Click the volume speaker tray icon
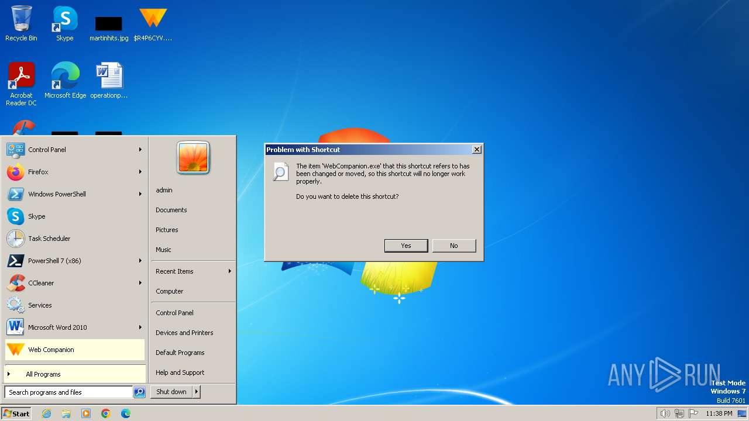 [x=665, y=413]
